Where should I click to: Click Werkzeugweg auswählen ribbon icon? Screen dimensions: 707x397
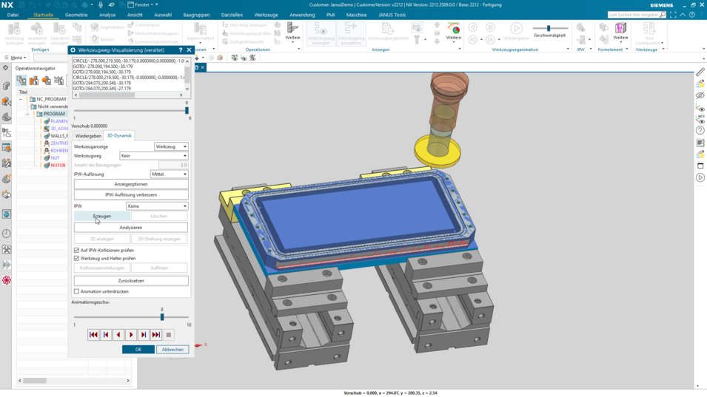click(351, 34)
